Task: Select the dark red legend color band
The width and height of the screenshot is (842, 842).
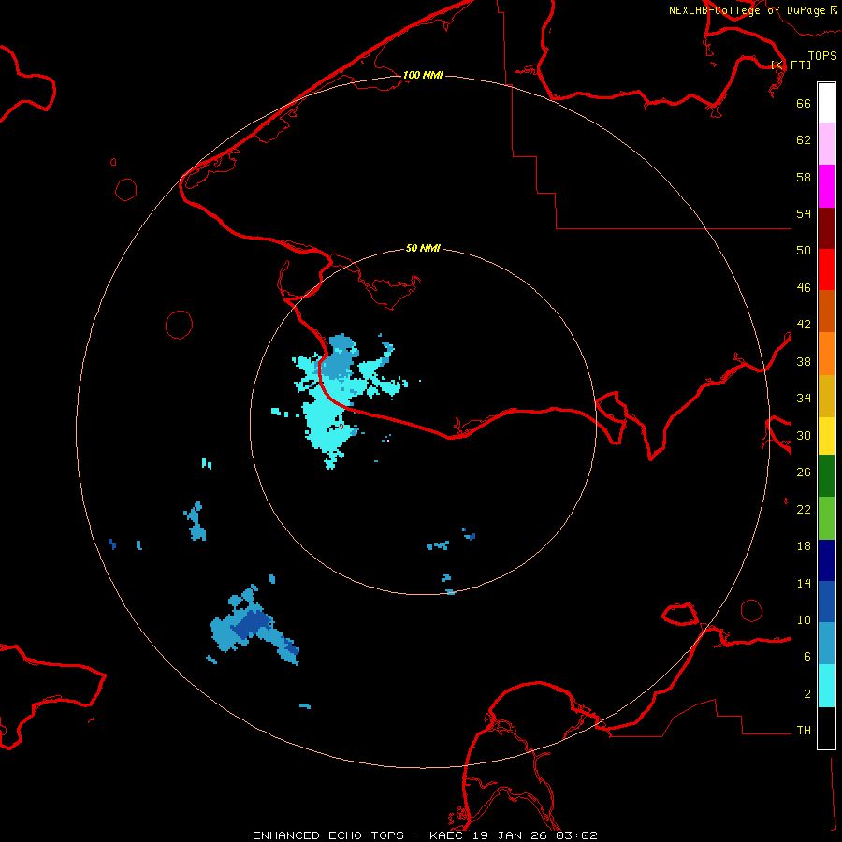Action: (x=826, y=228)
